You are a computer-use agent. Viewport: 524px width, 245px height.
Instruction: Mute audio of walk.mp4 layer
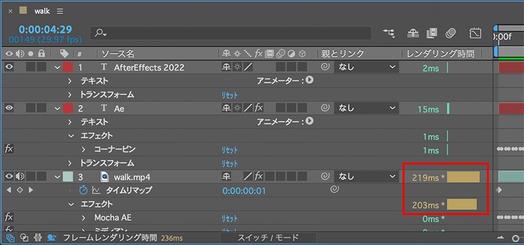tap(20, 176)
